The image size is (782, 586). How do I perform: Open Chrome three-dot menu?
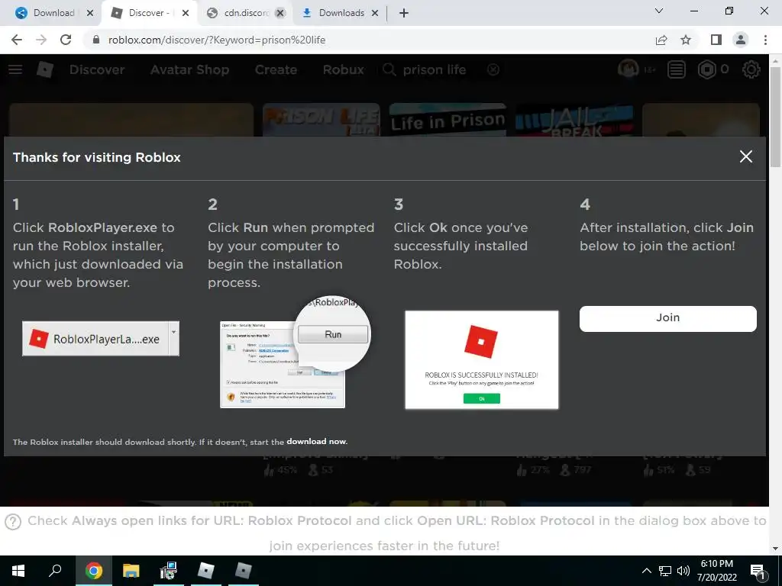765,40
